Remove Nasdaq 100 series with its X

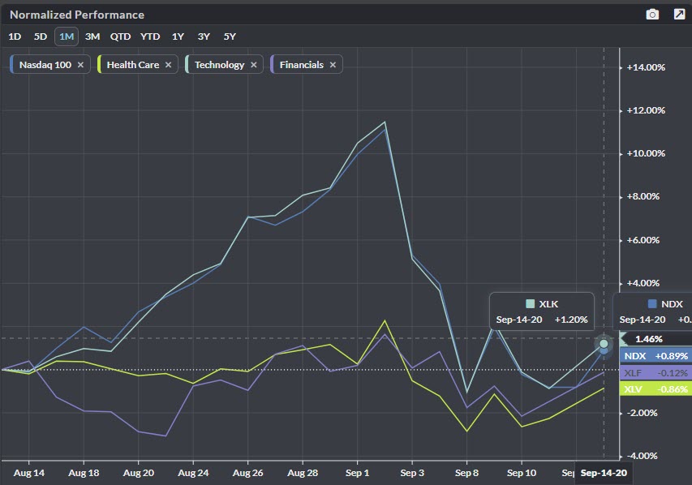[80, 65]
